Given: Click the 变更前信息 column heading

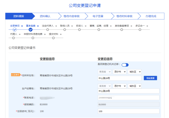Looking at the screenshot, I should coord(47,59).
